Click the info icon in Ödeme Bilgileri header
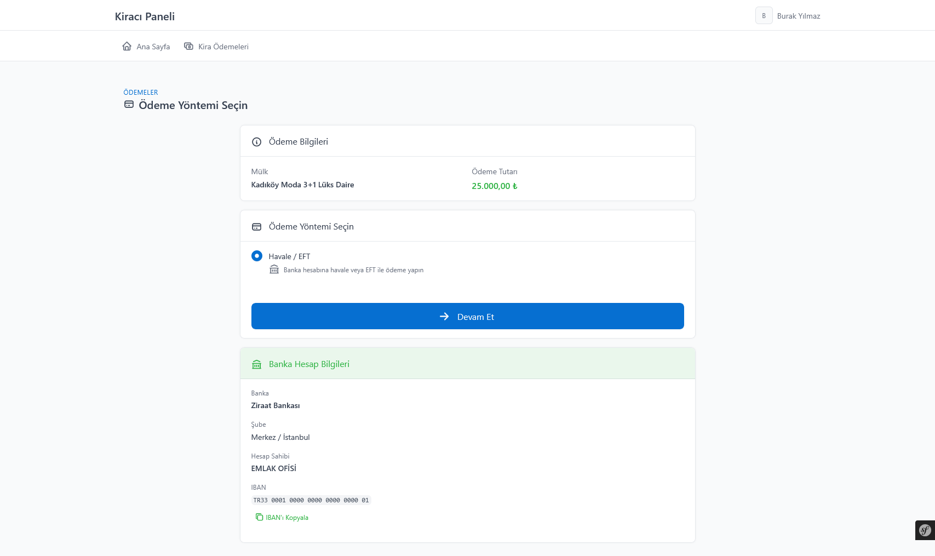The width and height of the screenshot is (935, 556). click(x=256, y=142)
